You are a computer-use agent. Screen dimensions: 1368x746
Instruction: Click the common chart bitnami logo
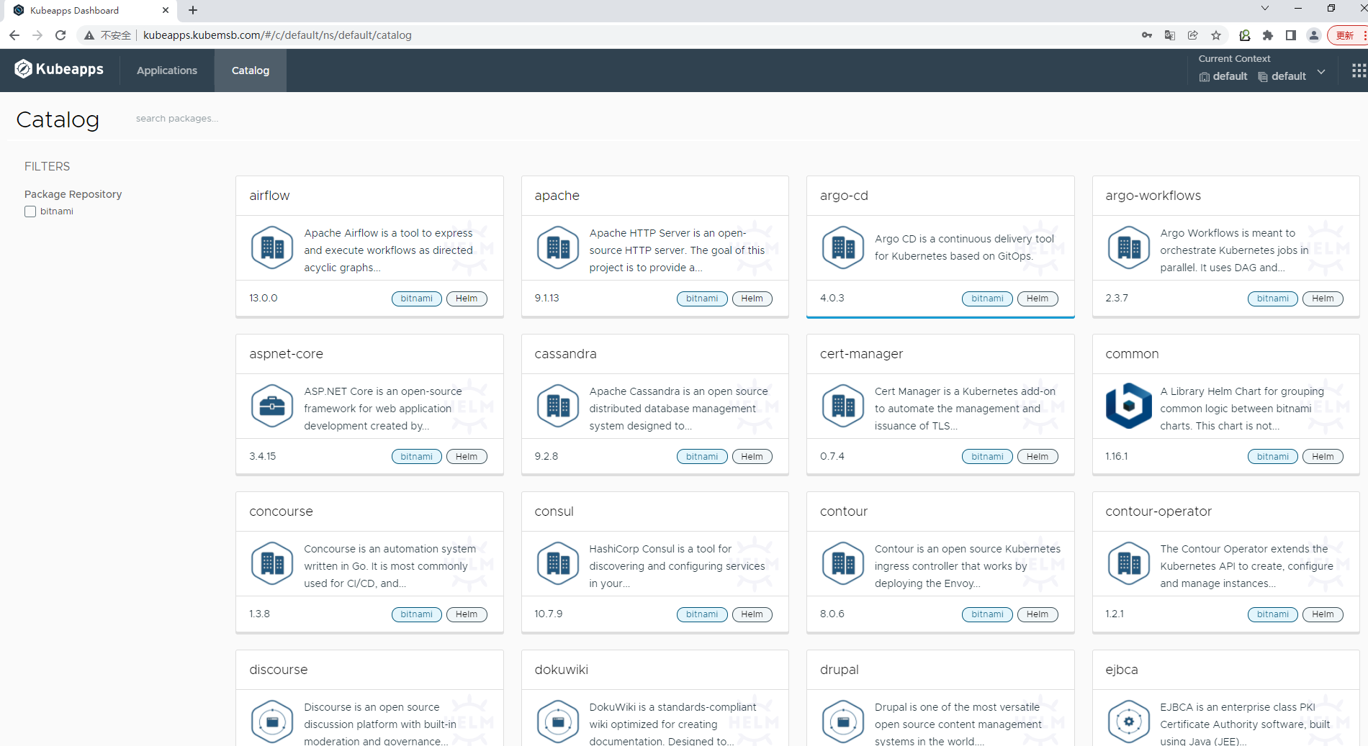tap(1129, 406)
